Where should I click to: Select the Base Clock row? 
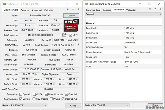[123, 28]
